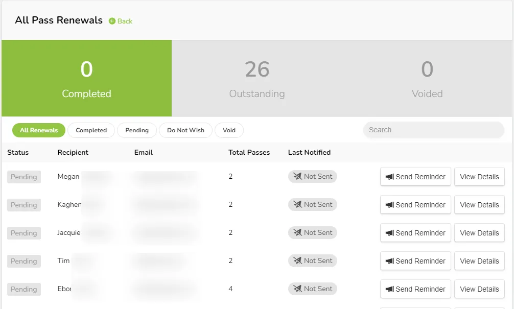514x309 pixels.
Task: Click the Search input field
Action: 433,130
